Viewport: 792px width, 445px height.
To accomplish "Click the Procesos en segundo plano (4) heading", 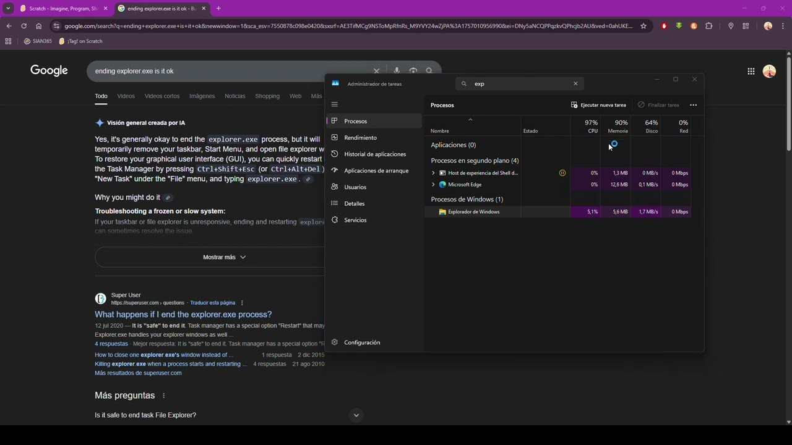I will [x=475, y=161].
